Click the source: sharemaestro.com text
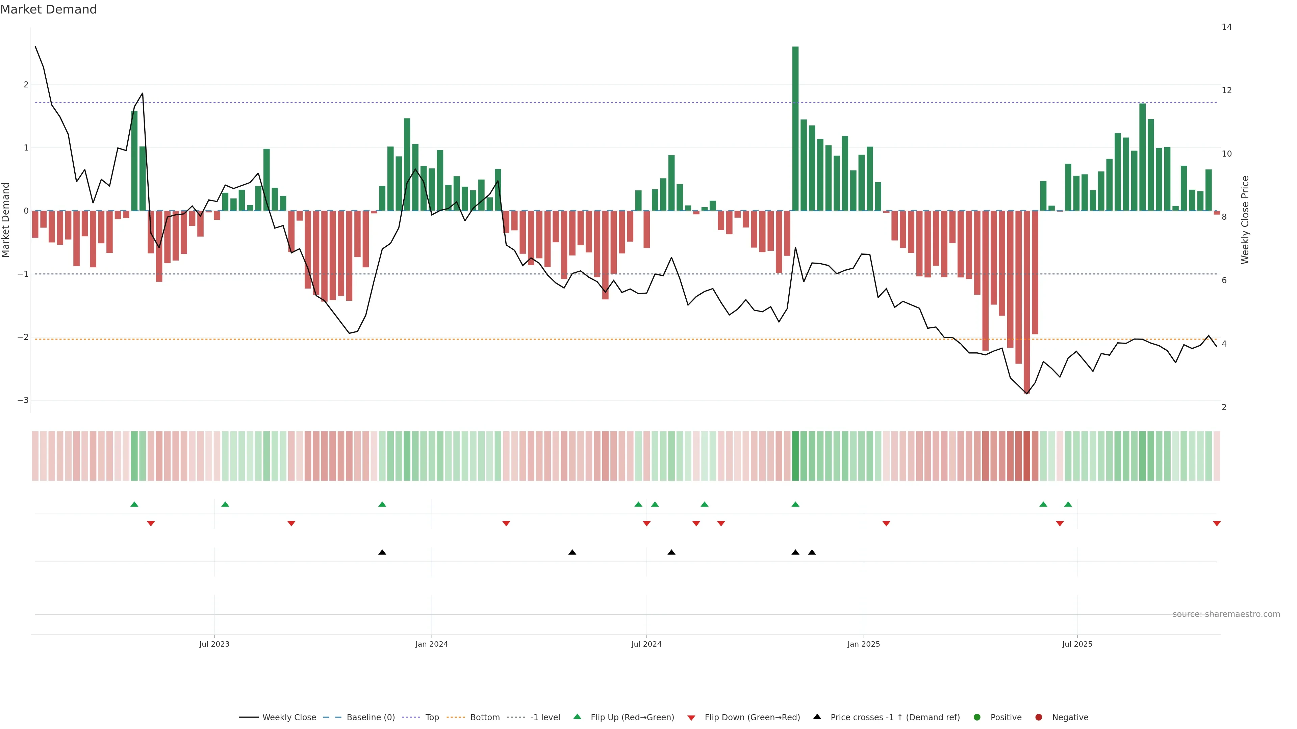1297x729 pixels. point(1226,614)
